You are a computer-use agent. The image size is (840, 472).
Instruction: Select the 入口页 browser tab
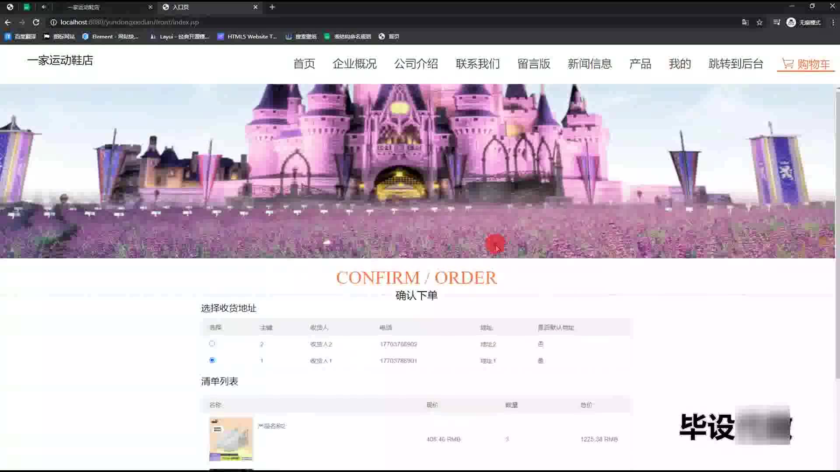point(210,7)
